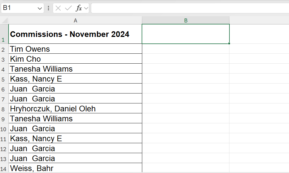The image size is (289, 173).
Task: Open the Insert Function fx icon
Action: 79,8
